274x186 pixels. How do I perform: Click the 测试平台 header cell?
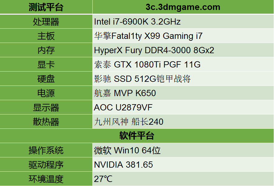(x=46, y=7)
